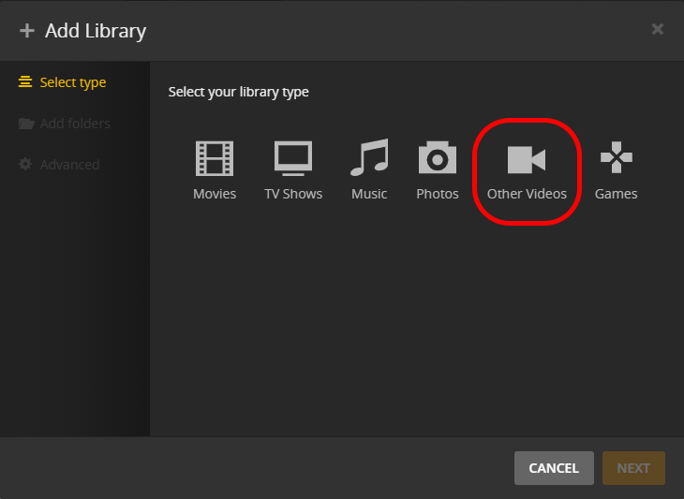Select the Games controller icon
Screen dimensions: 684x499
[x=617, y=157]
